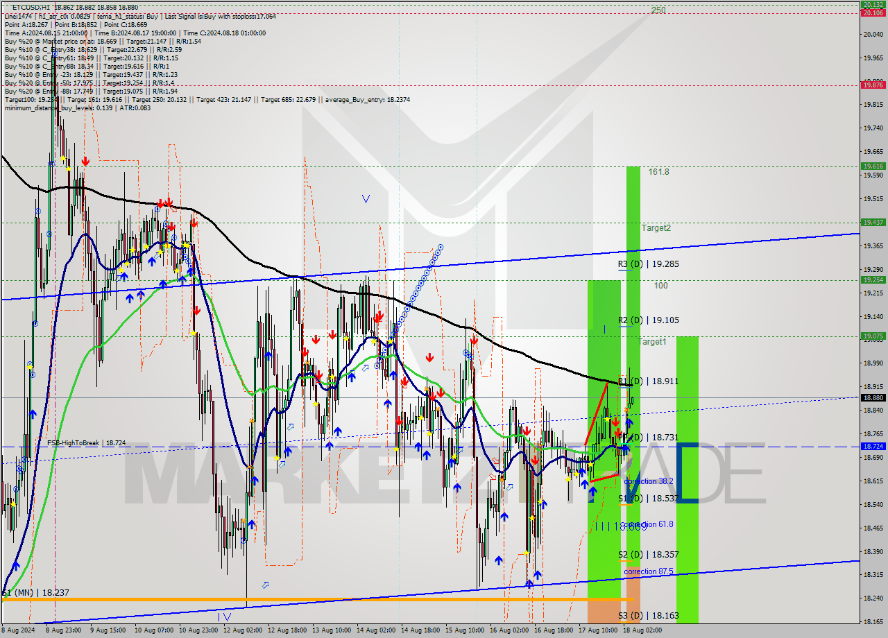Click the 20.040 price axis tick
Viewport: 888px width, 638px height.
point(873,34)
